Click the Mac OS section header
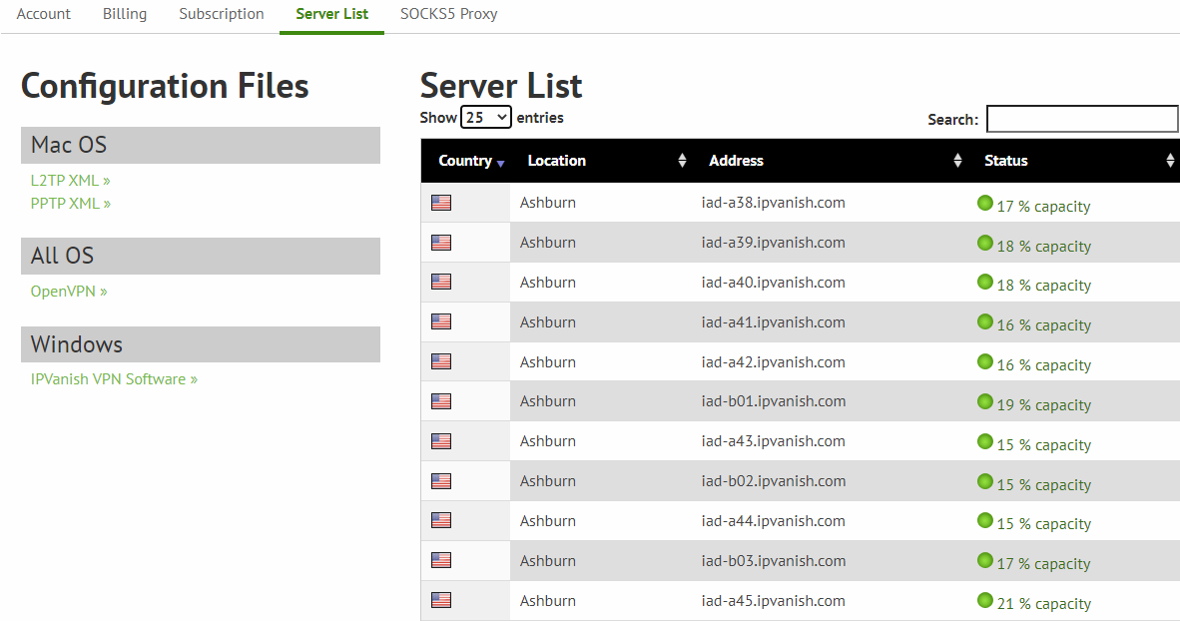Viewport: 1180px width, 621px height. point(201,145)
